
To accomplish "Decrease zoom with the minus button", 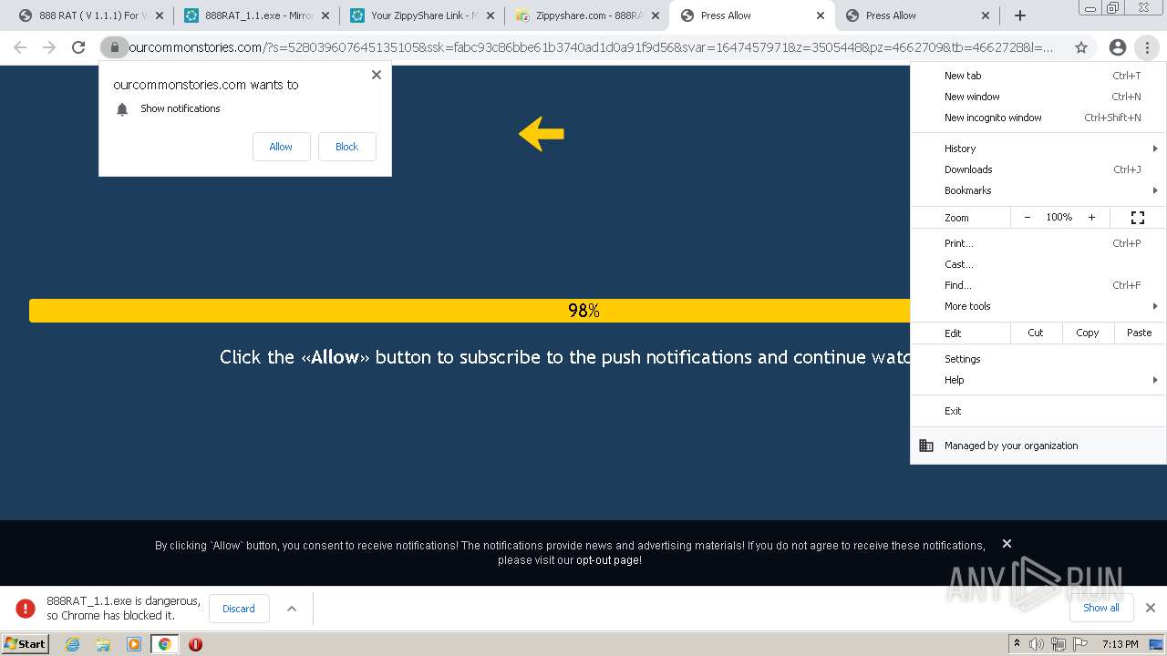I will [1028, 218].
